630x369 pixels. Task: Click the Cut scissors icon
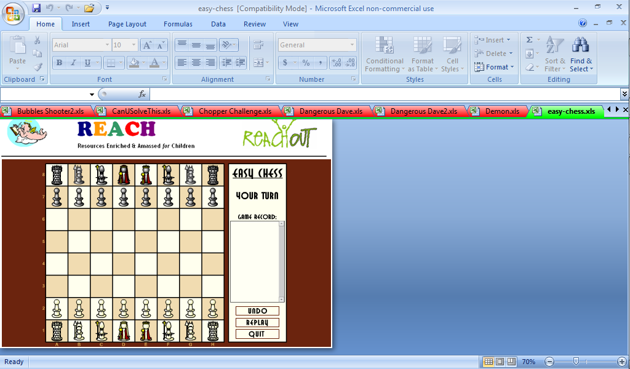point(38,40)
